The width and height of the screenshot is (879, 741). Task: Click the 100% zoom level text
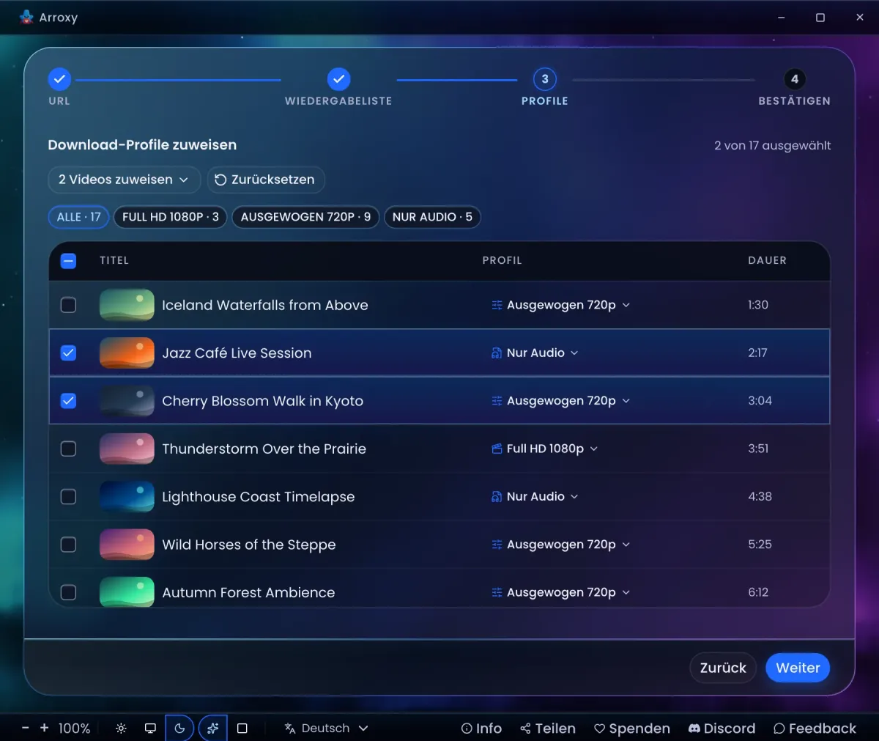coord(74,729)
